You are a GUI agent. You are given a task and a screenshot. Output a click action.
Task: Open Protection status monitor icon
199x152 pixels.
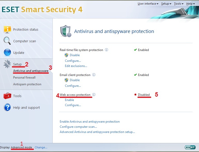pyautogui.click(x=7, y=29)
